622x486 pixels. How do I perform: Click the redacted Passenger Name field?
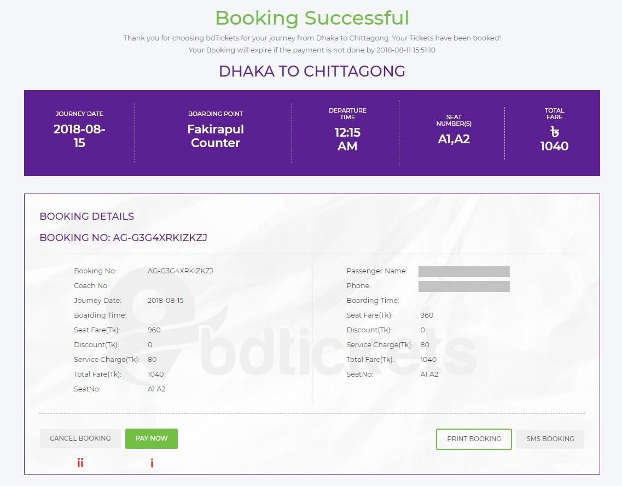click(x=464, y=272)
